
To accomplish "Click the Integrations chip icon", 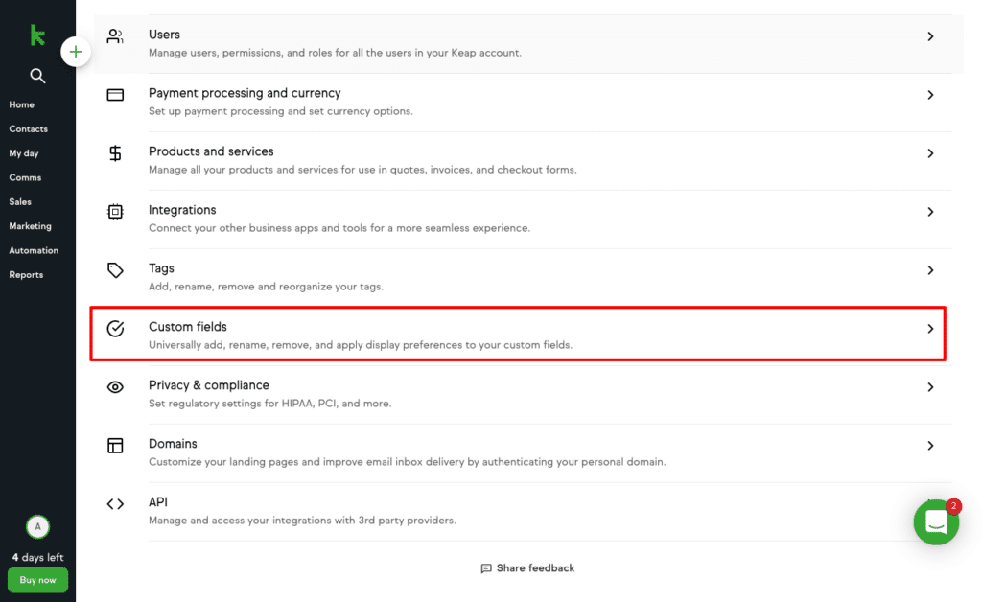I will 115,212.
